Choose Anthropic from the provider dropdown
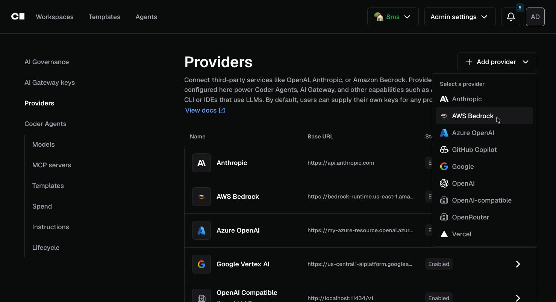This screenshot has width=556, height=302. [484, 99]
